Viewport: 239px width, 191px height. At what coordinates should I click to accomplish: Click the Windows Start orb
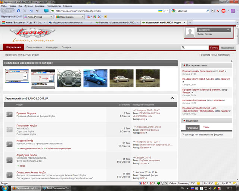pyautogui.click(x=5, y=188)
